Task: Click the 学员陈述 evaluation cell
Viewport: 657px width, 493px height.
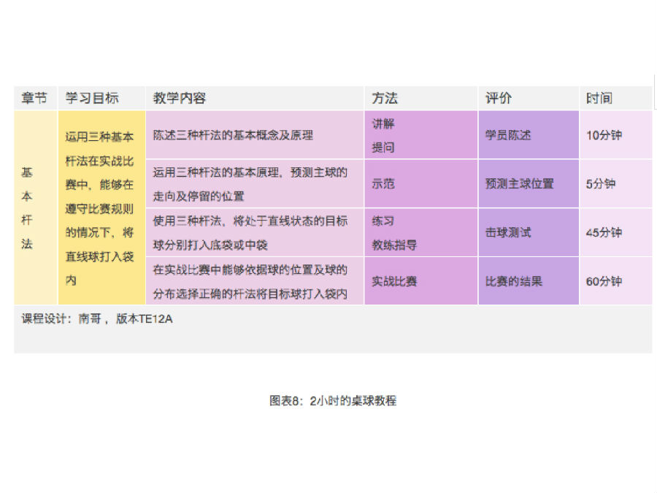Action: 529,135
